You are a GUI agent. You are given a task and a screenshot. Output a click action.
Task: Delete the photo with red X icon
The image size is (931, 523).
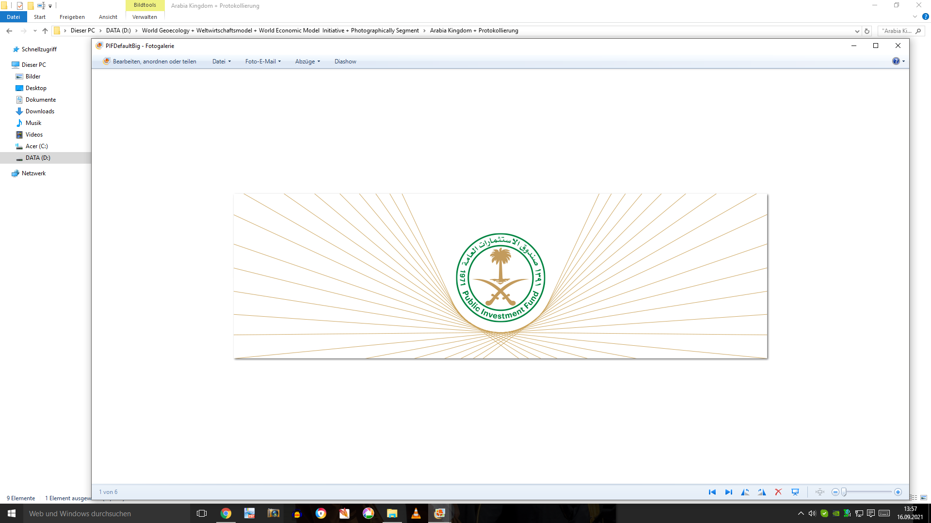coord(778,492)
